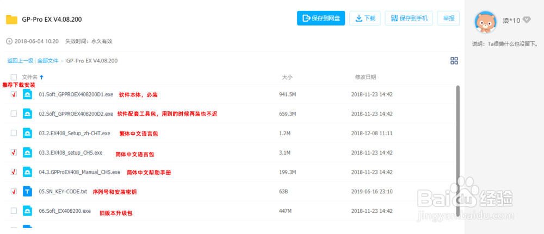Check the 03.2.EX408_Setup_zh-CHT.exe checkbox
This screenshot has height=234, width=544.
point(14,133)
